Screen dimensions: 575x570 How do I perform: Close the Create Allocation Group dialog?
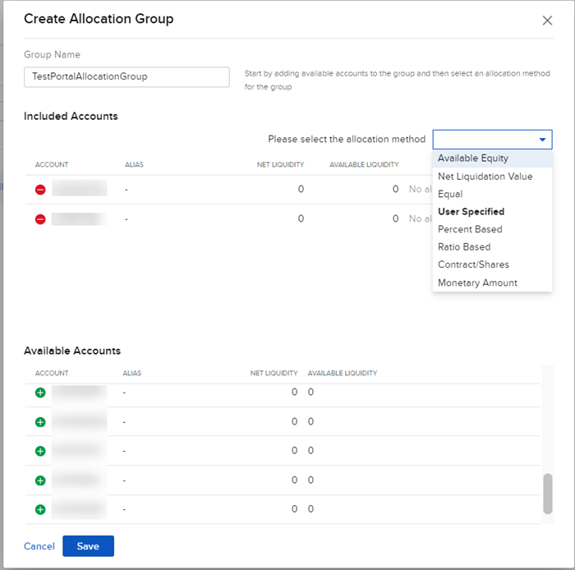coord(547,21)
